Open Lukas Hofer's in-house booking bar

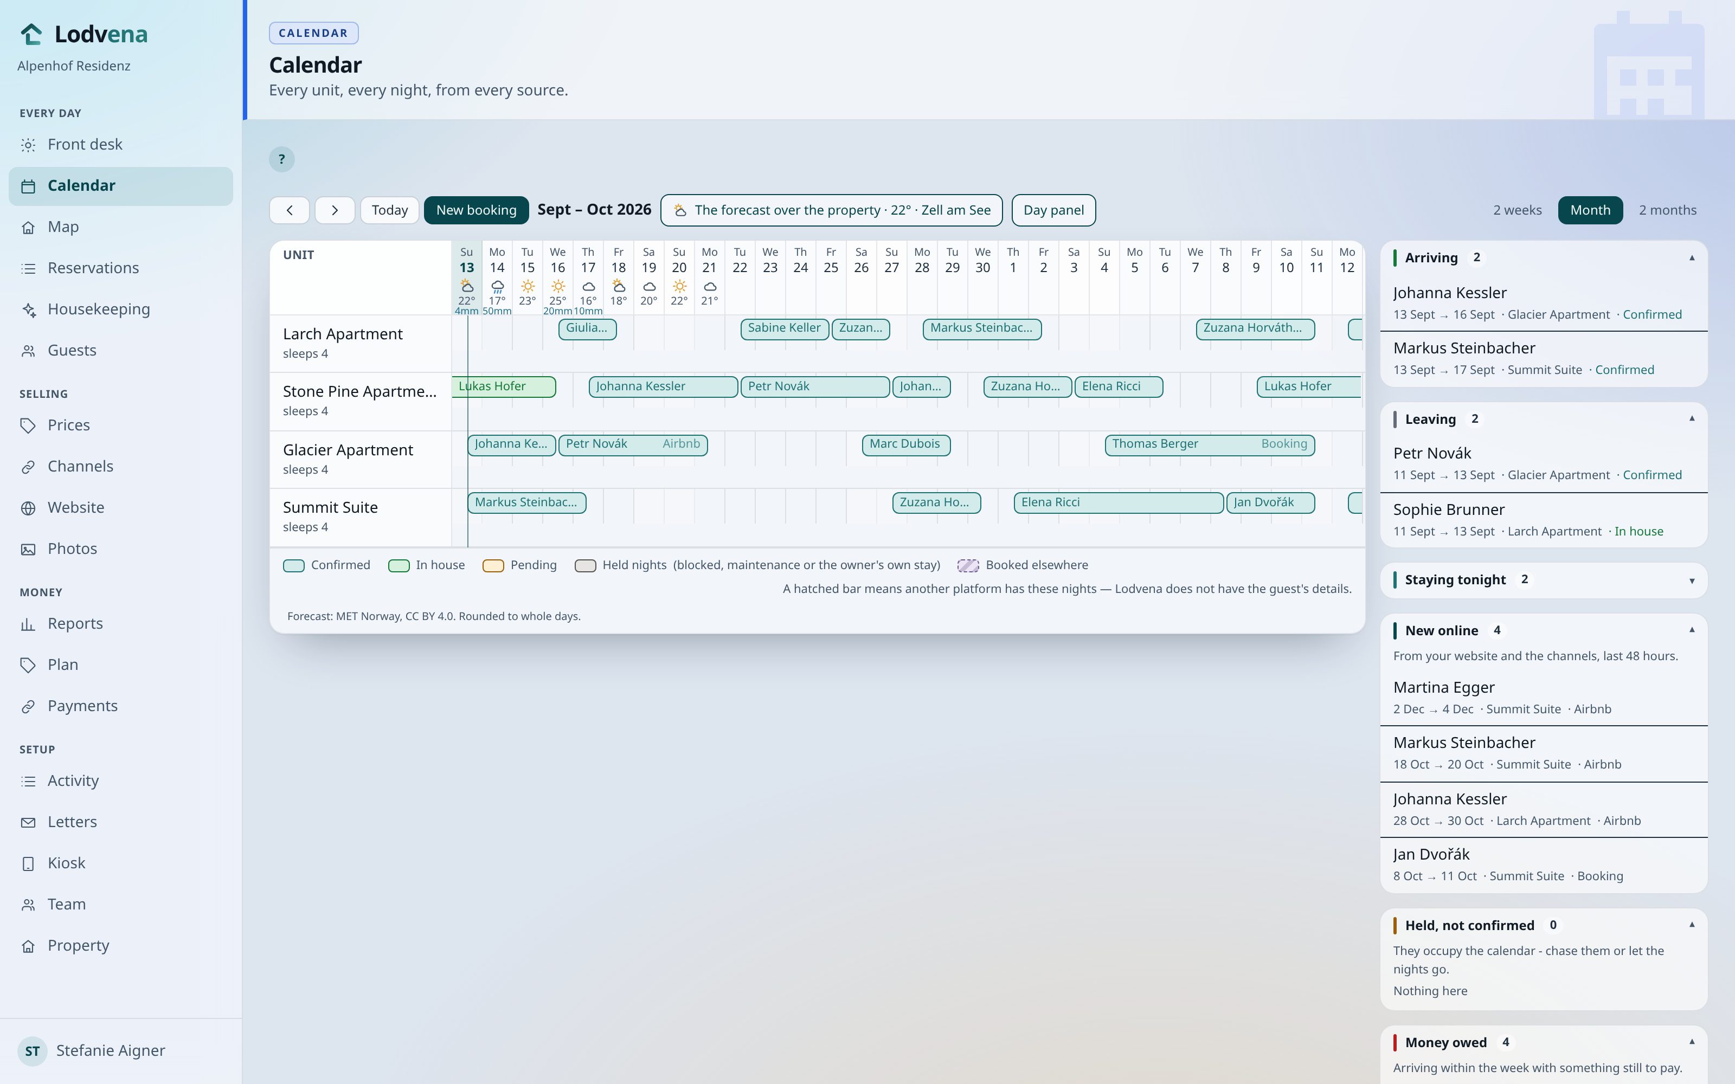coord(504,387)
